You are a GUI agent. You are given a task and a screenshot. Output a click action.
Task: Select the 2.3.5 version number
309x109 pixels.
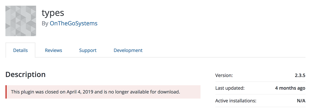[300, 75]
